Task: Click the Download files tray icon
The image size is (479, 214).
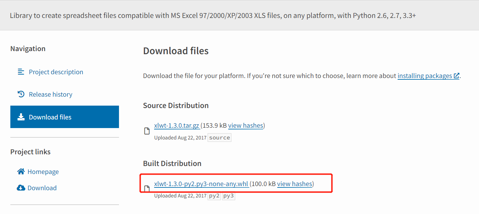Action: [21, 117]
